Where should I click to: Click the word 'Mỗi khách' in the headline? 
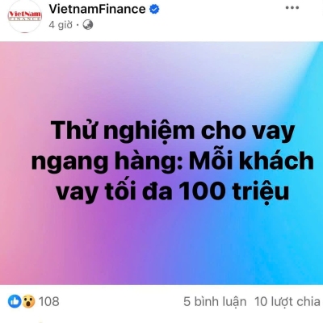pos(251,161)
